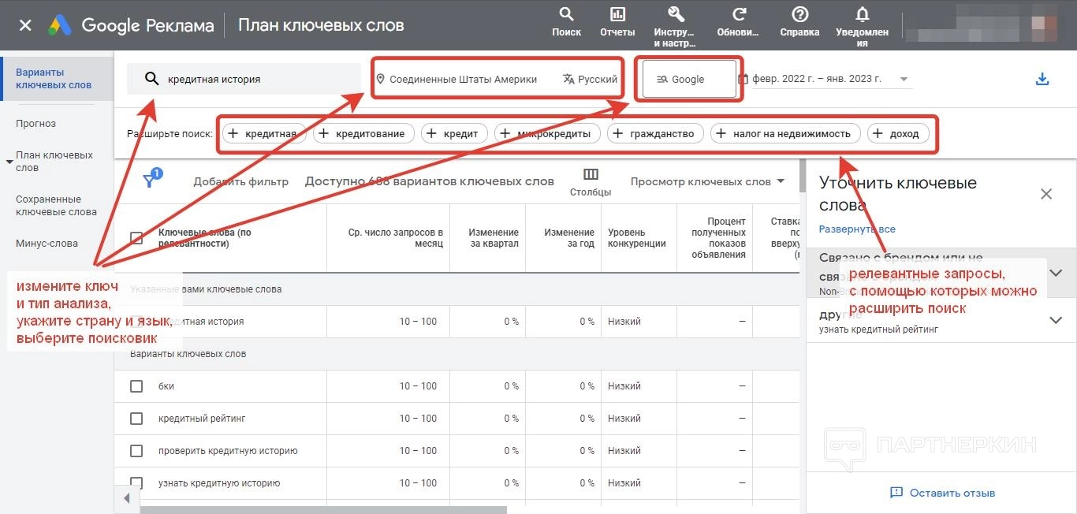Toggle the select-all checkbox in the table header
Viewport: 1077px width, 514px height.
136,238
